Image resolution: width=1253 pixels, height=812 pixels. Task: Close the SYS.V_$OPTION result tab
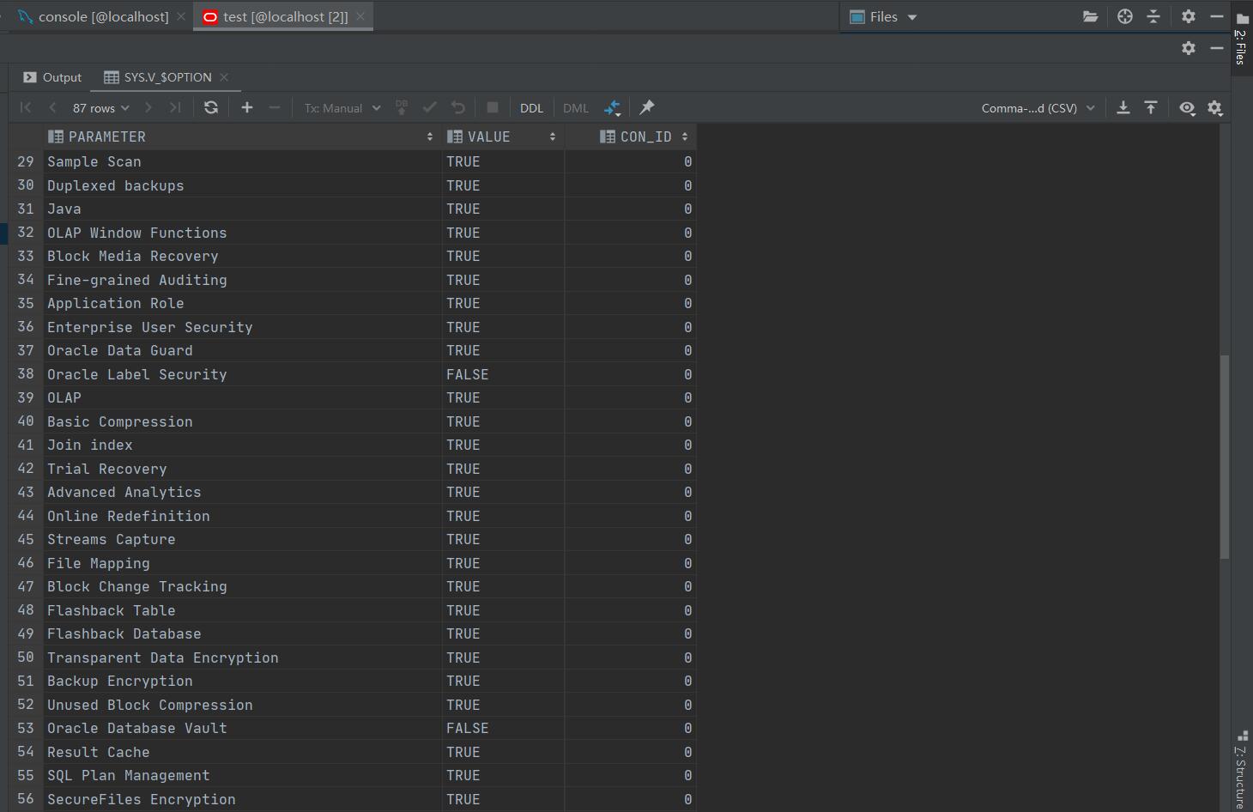[224, 77]
